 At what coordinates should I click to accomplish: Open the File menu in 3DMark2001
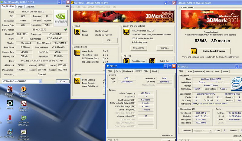[x=73, y=7]
